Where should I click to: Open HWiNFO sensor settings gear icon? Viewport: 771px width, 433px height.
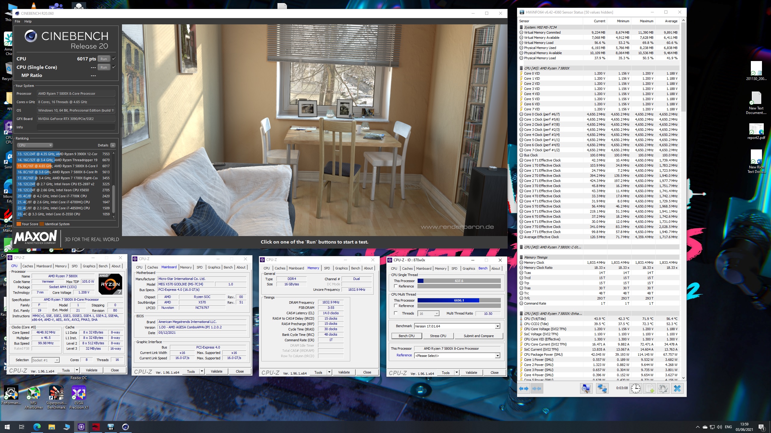(663, 388)
